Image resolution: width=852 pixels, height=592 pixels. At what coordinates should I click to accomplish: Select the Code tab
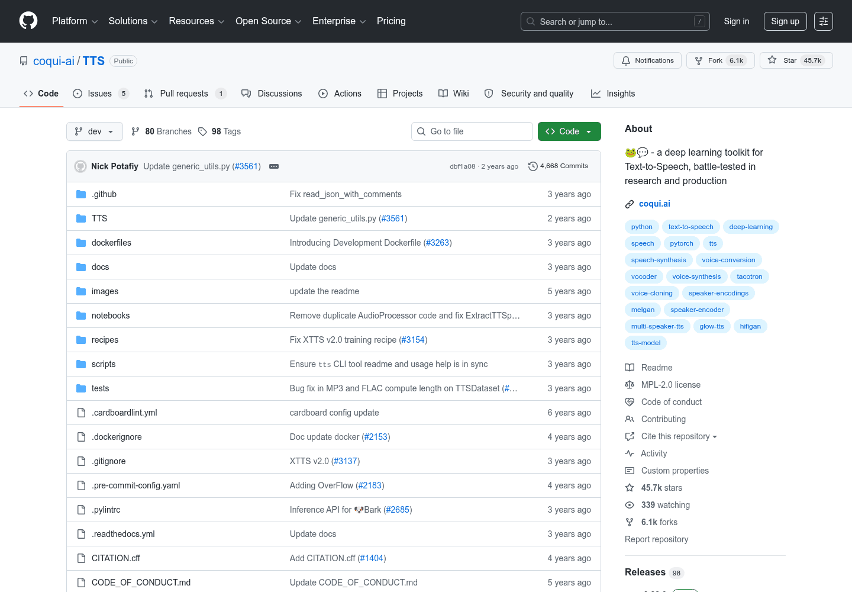coord(41,94)
